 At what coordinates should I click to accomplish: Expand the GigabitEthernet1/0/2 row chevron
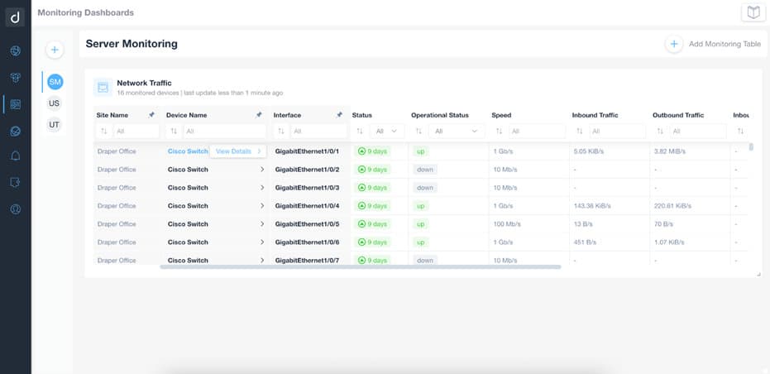(x=262, y=170)
